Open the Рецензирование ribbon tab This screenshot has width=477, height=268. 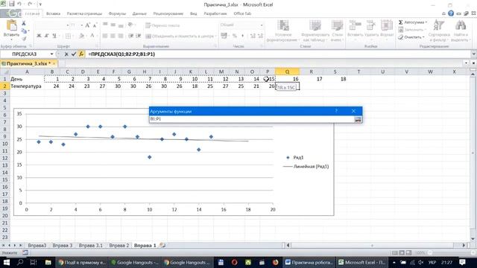pos(168,13)
